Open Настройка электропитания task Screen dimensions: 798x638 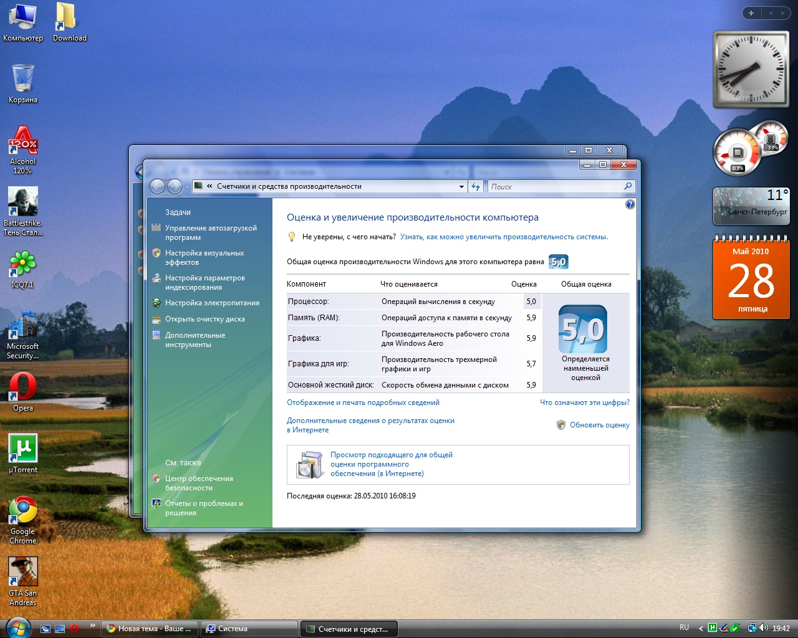212,303
